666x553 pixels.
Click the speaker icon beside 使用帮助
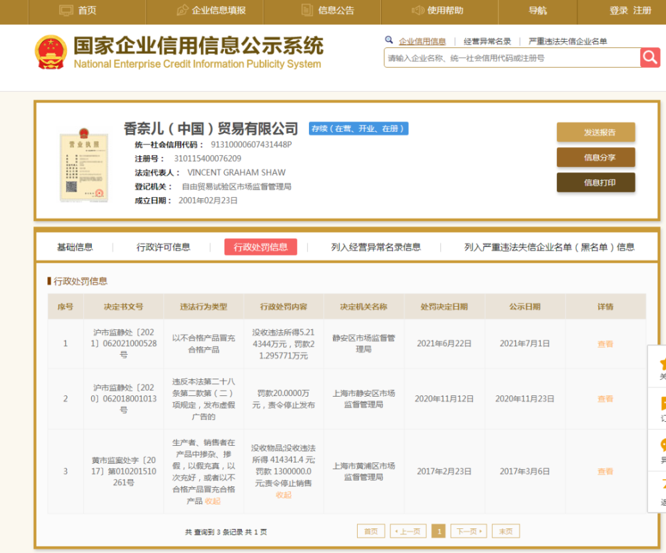[x=418, y=10]
